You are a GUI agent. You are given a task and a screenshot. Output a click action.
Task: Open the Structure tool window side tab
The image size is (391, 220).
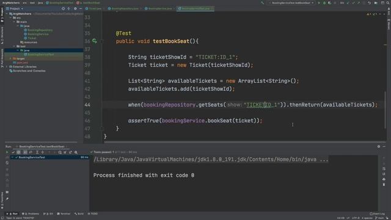point(2,35)
